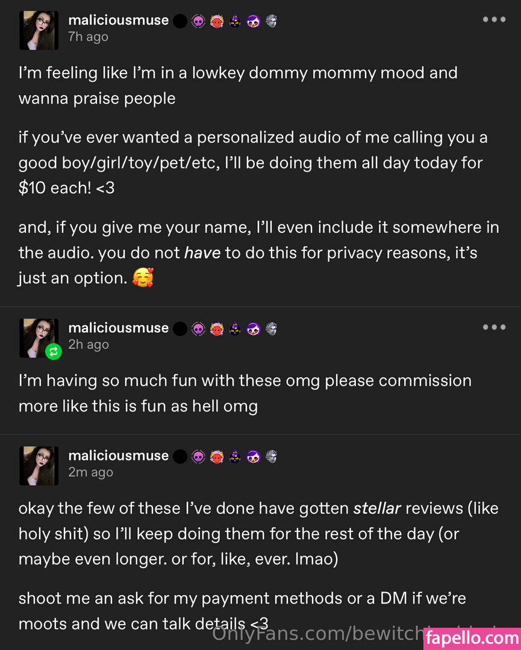The width and height of the screenshot is (521, 650).
Task: Click maliciousmuse avatar on the 2m ago post
Action: 39,465
